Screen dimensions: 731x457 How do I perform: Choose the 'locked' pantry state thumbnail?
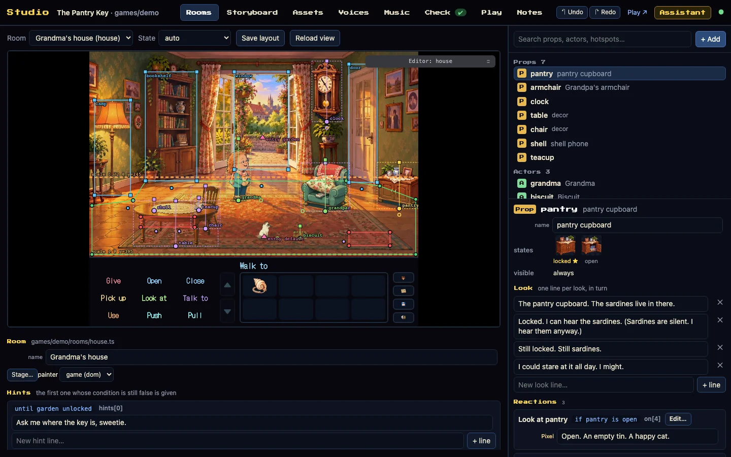(x=566, y=245)
